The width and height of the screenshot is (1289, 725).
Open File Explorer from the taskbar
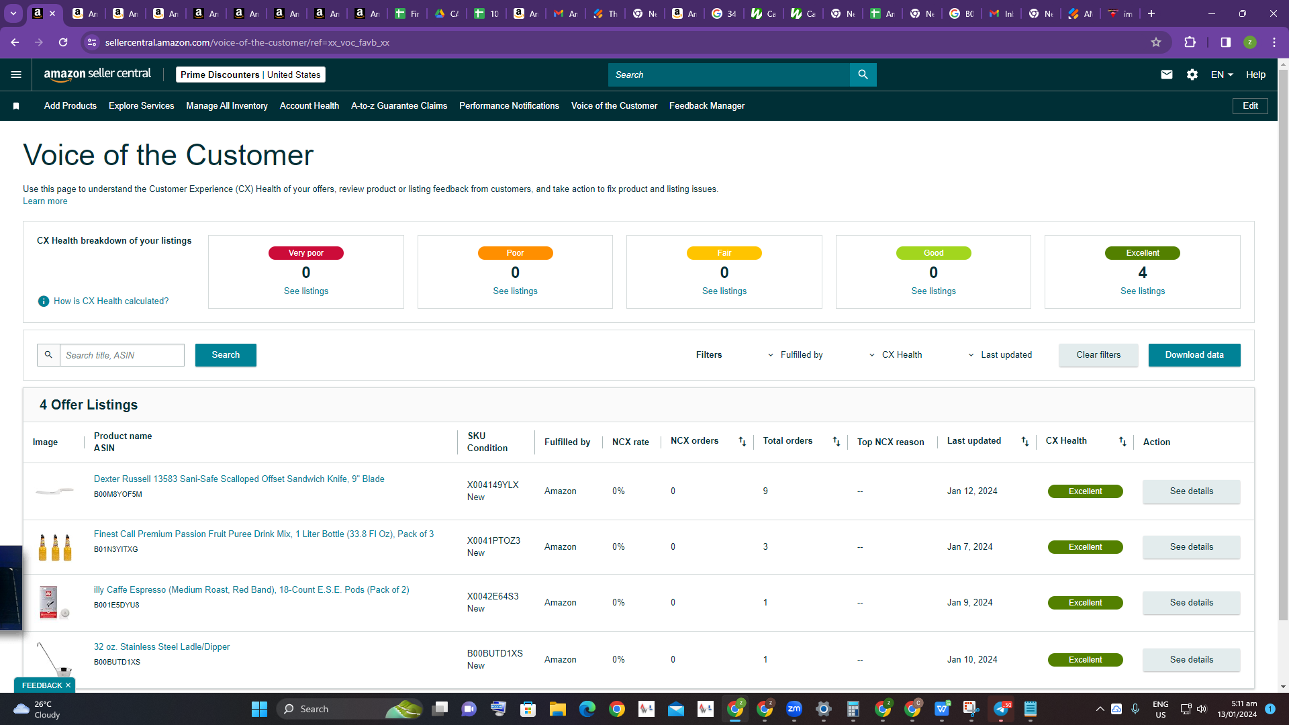pyautogui.click(x=558, y=709)
